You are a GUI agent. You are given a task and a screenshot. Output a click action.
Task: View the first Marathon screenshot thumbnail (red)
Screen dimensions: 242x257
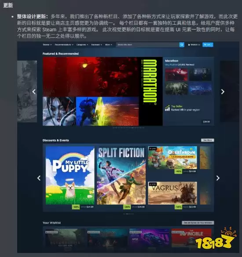[x=176, y=75]
